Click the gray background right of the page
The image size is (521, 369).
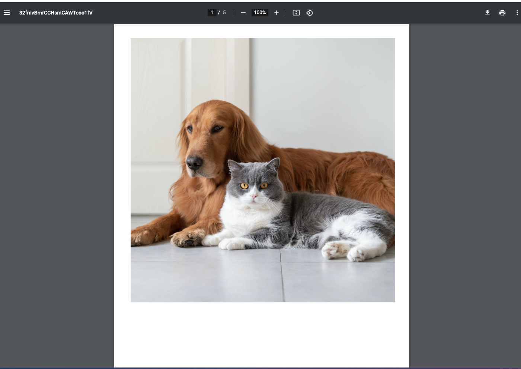click(x=465, y=186)
